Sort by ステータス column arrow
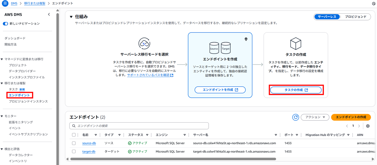The height and width of the screenshot is (165, 377). (x=147, y=135)
